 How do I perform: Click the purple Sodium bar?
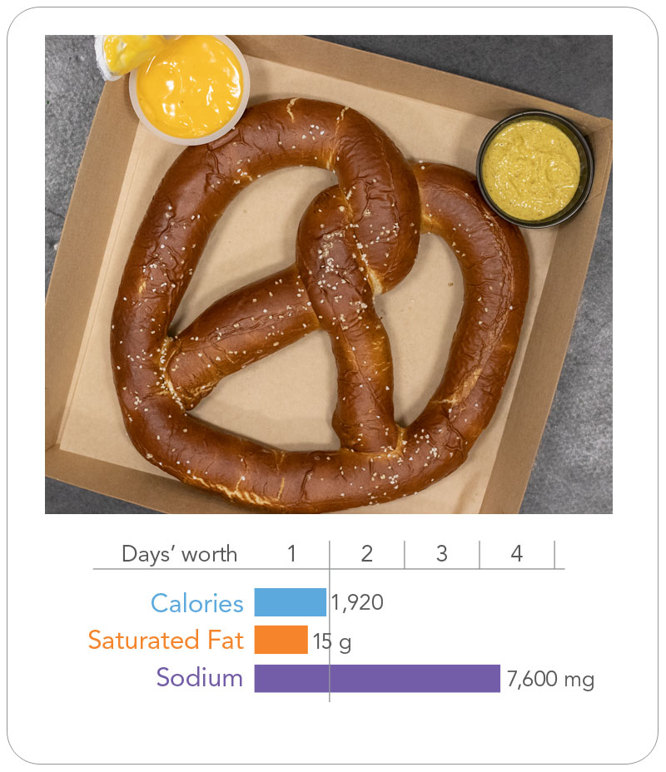click(x=377, y=679)
